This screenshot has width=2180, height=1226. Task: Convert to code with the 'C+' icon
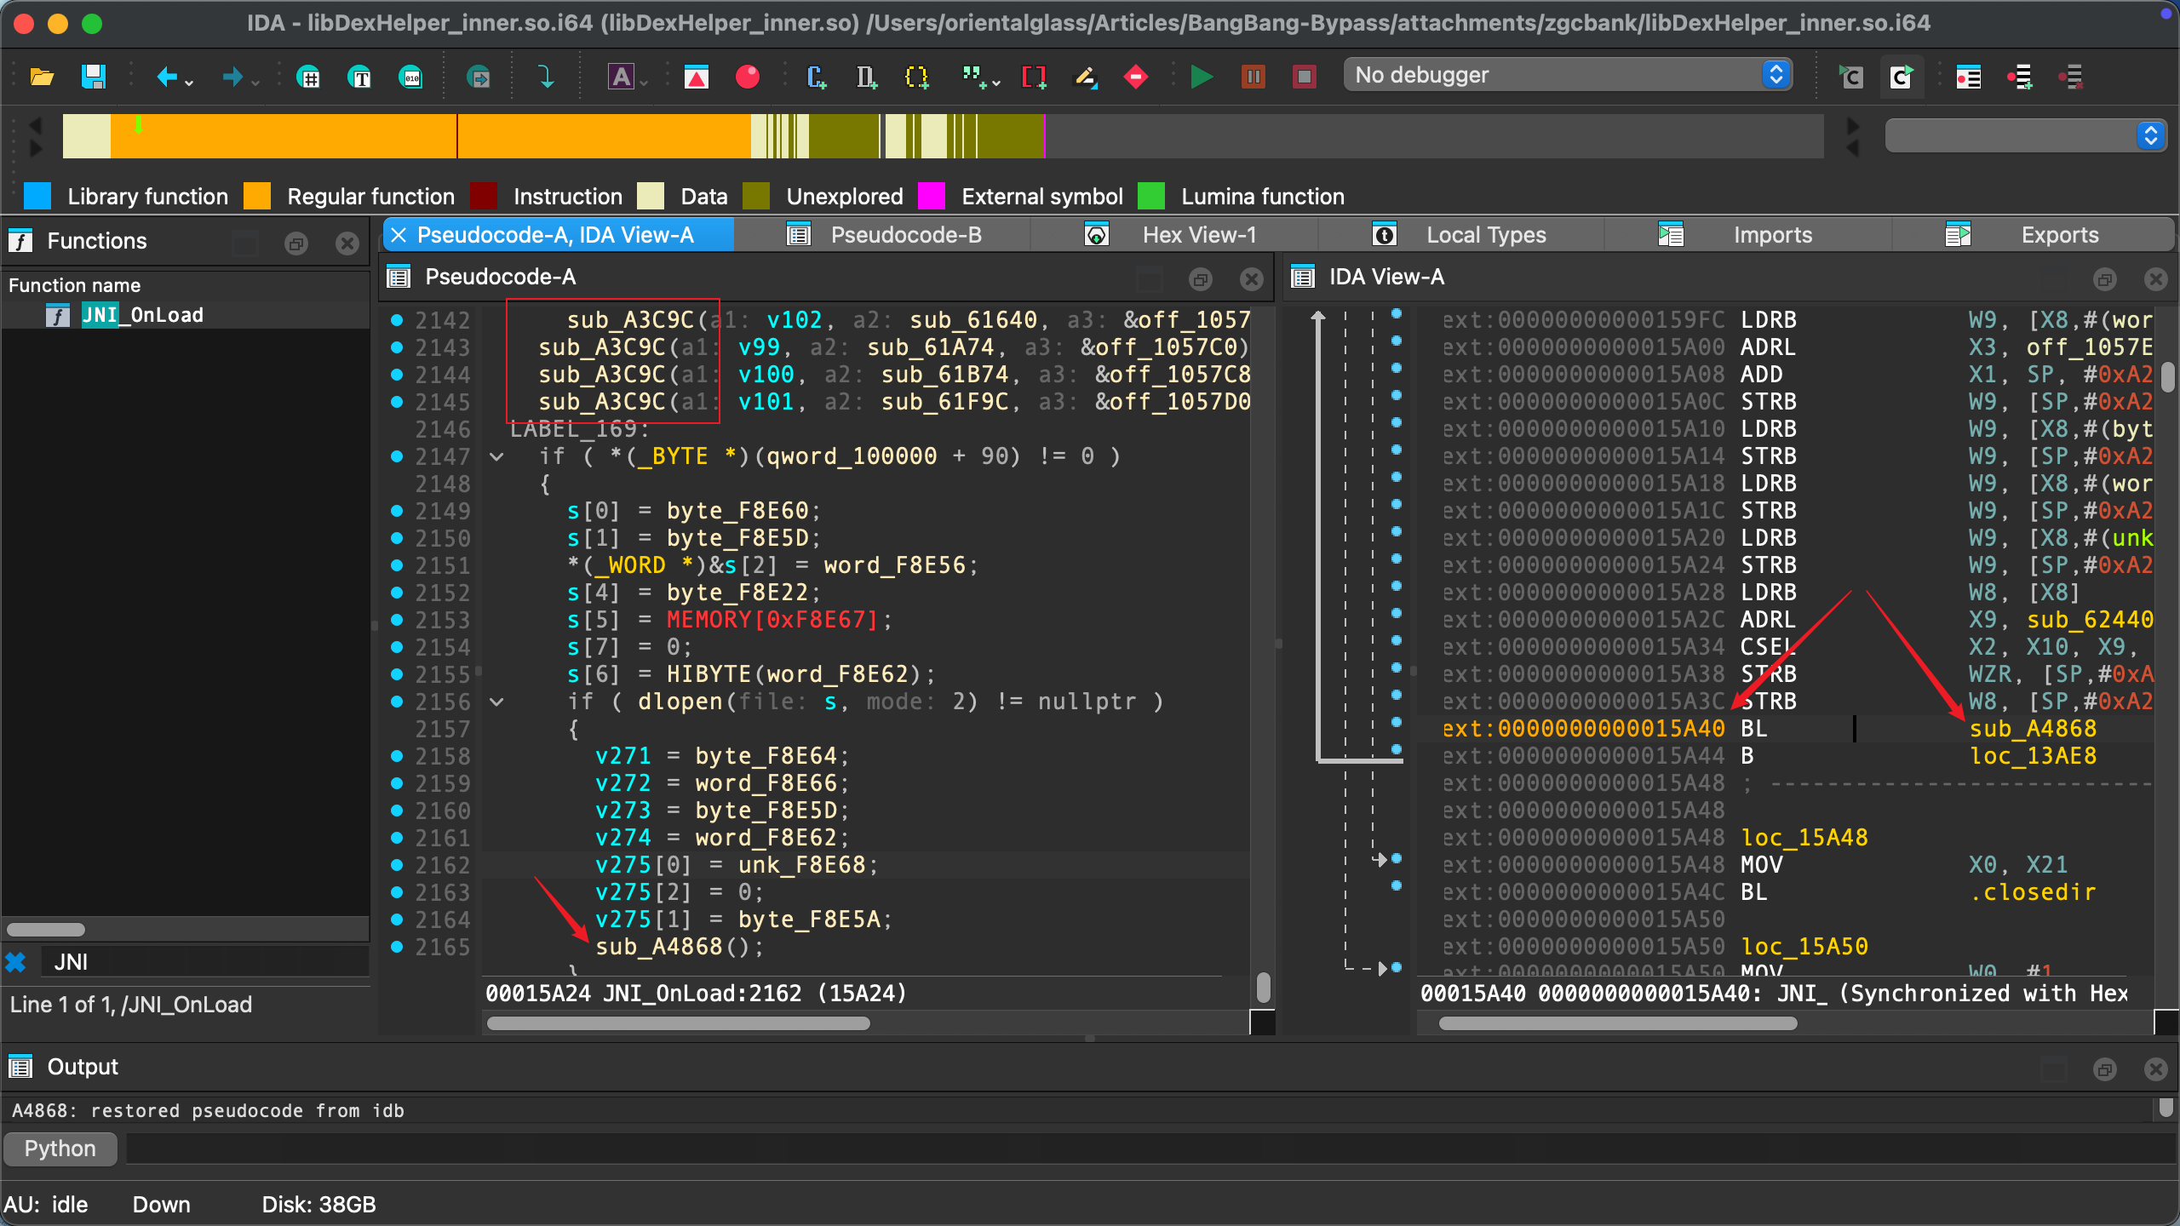pos(816,77)
